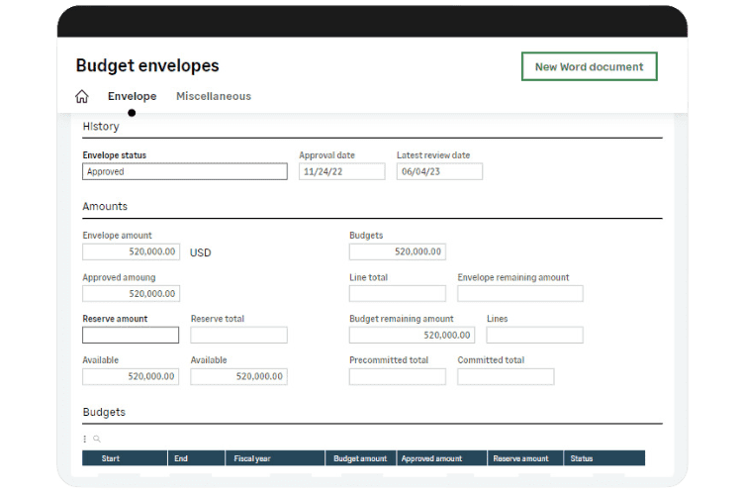Click the Reserve total field
This screenshot has height=495, width=742.
tap(238, 336)
